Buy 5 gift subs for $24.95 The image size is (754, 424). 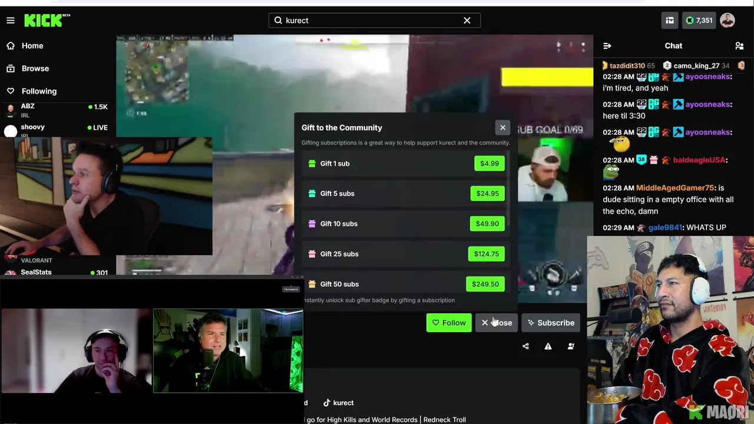(487, 194)
